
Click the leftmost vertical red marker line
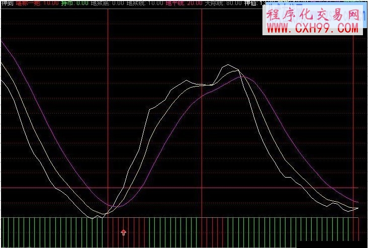click(108, 101)
